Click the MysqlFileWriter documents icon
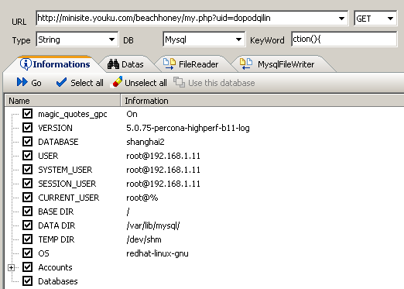 [246, 64]
